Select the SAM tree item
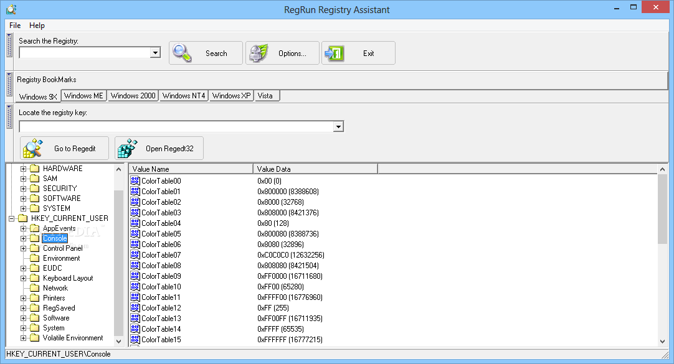 [x=50, y=179]
